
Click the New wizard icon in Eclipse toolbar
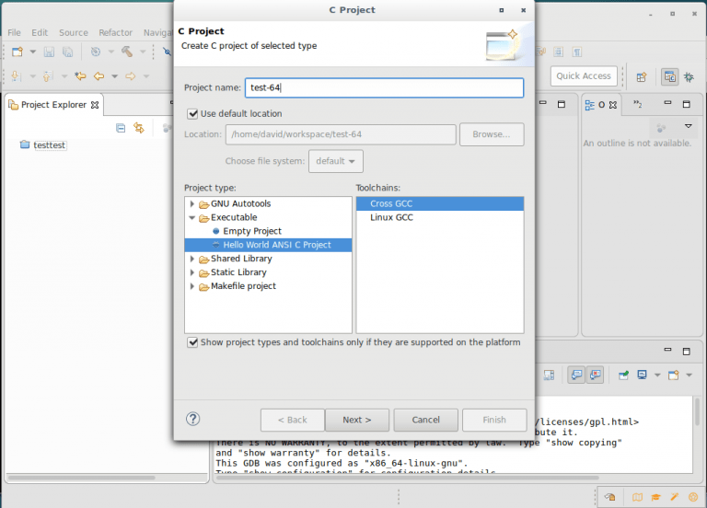[x=17, y=52]
